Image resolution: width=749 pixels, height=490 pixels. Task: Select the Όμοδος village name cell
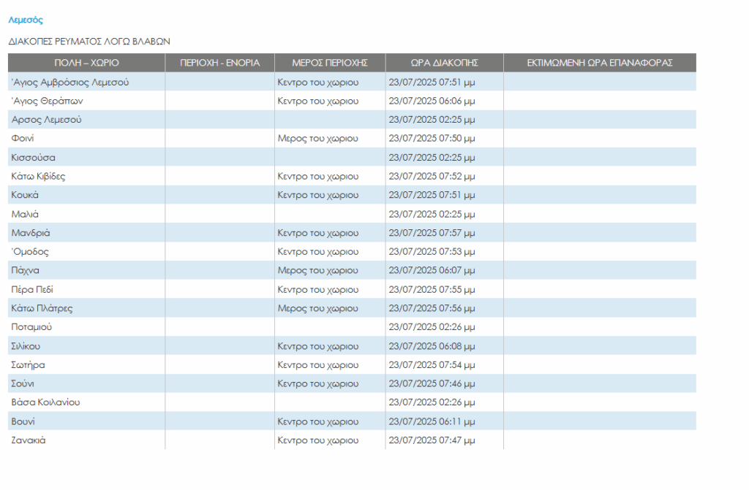(x=30, y=252)
